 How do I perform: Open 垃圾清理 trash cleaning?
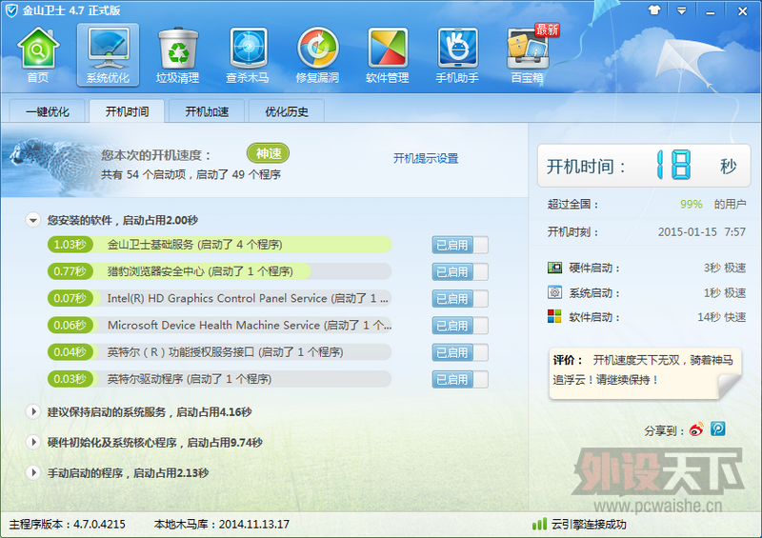[x=178, y=55]
